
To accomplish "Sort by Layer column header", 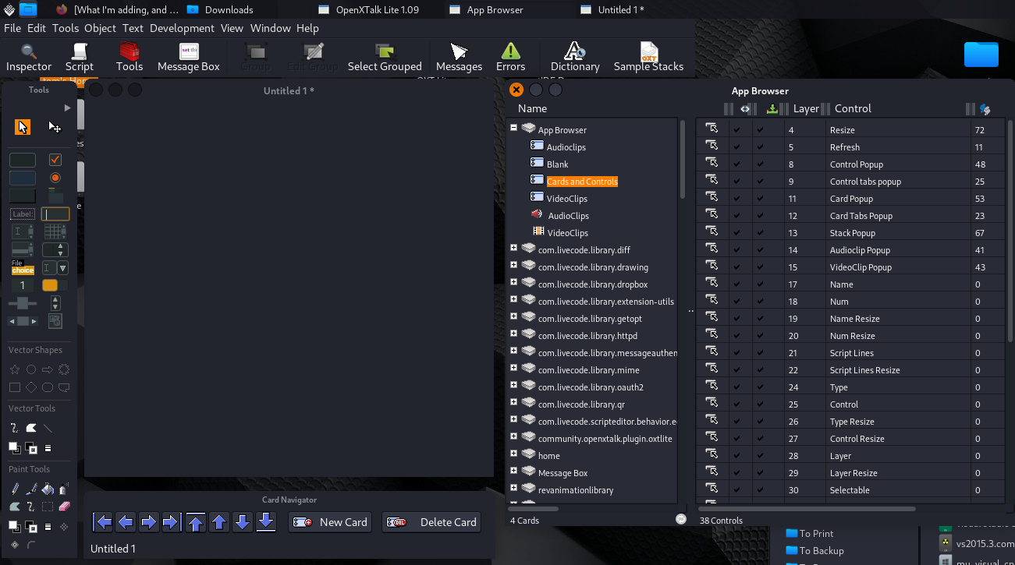I will click(806, 108).
